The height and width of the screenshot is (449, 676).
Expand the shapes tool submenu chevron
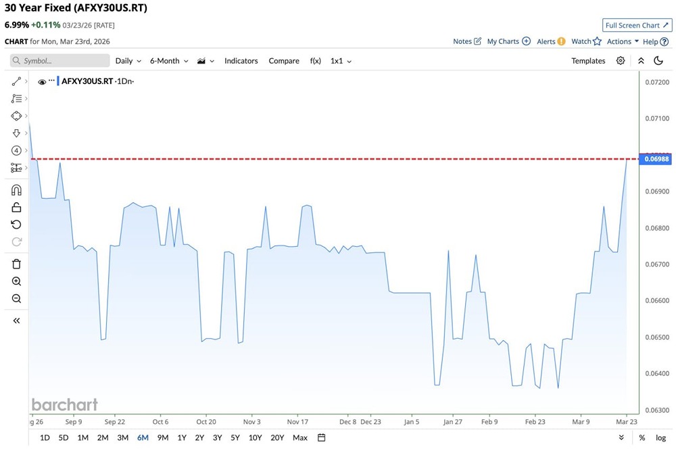pyautogui.click(x=26, y=116)
